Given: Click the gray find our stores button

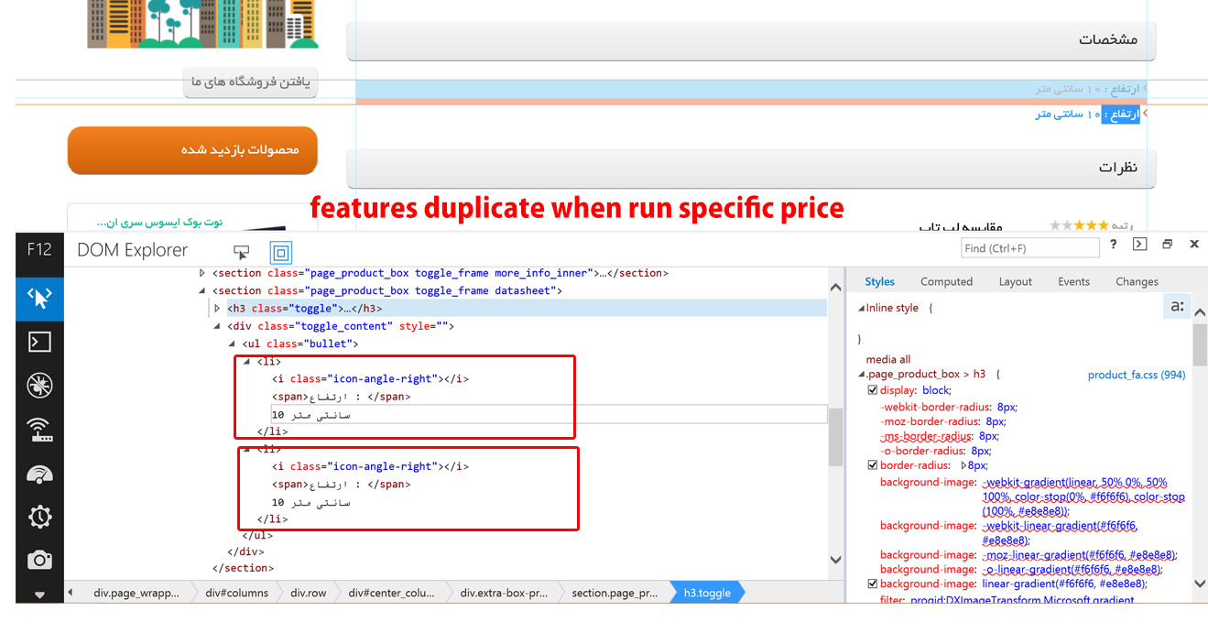Looking at the screenshot, I should click(250, 82).
